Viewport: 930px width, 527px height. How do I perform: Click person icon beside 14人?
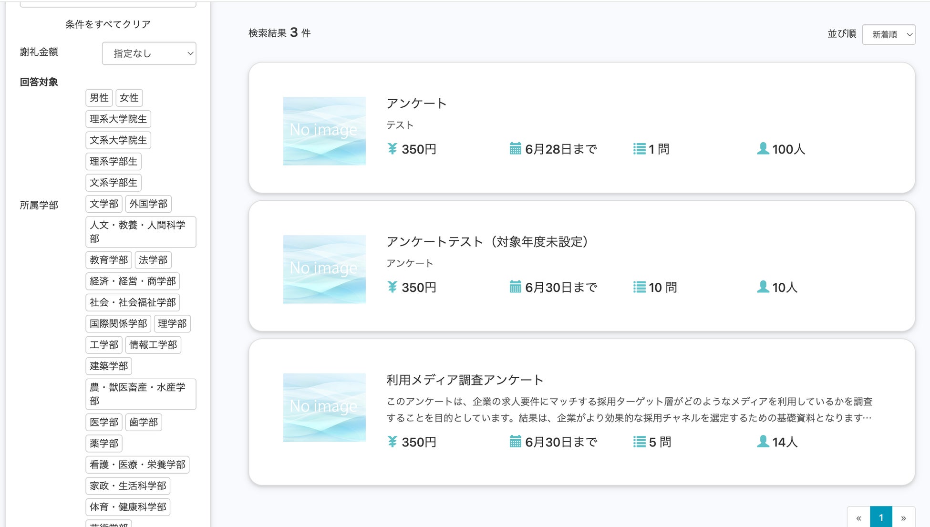click(x=763, y=442)
